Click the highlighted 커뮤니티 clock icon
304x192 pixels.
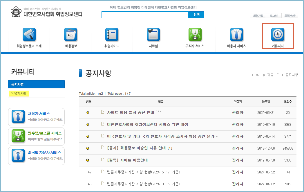pyautogui.click(x=277, y=34)
